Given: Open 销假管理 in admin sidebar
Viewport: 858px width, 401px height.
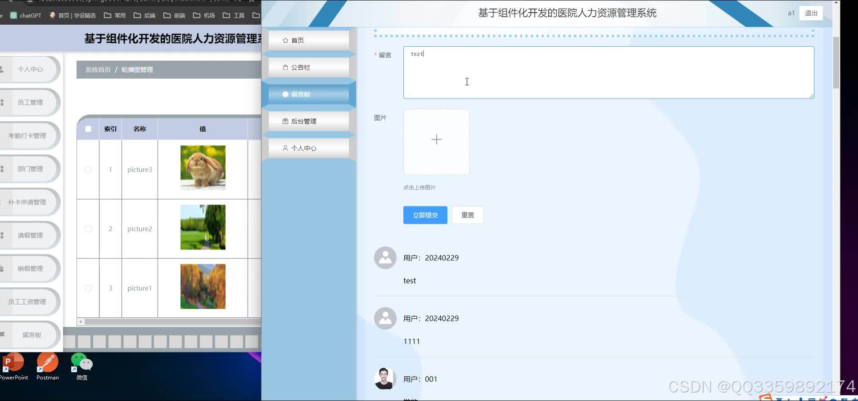Looking at the screenshot, I should (30, 269).
